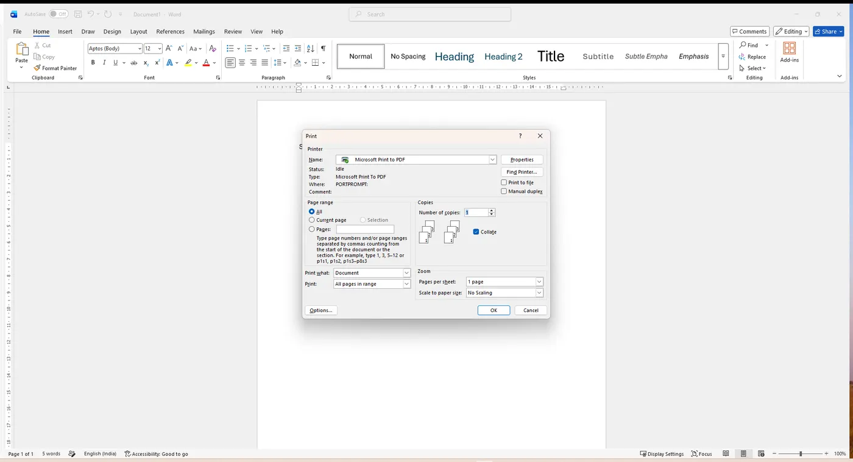853x462 pixels.
Task: Click Print dialog help question mark
Action: 520,136
